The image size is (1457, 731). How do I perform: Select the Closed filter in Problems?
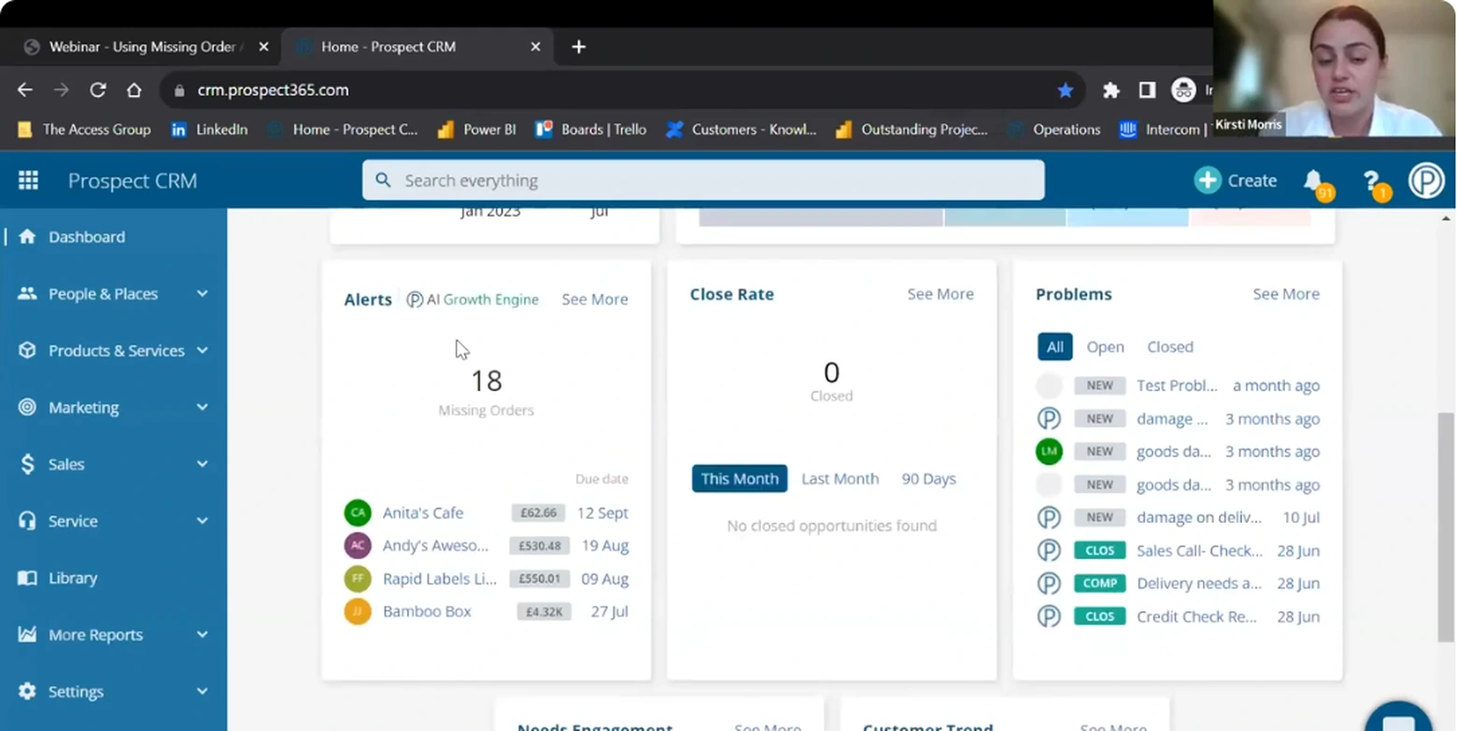1170,346
